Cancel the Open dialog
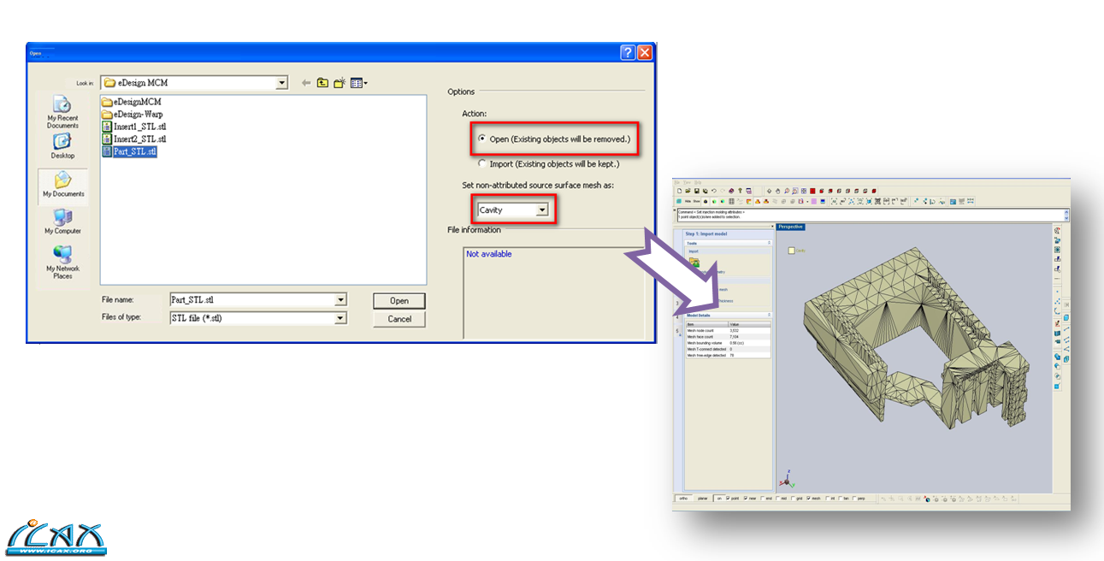1104x561 pixels. tap(399, 318)
